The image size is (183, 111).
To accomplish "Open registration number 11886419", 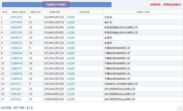I will click(16, 58).
